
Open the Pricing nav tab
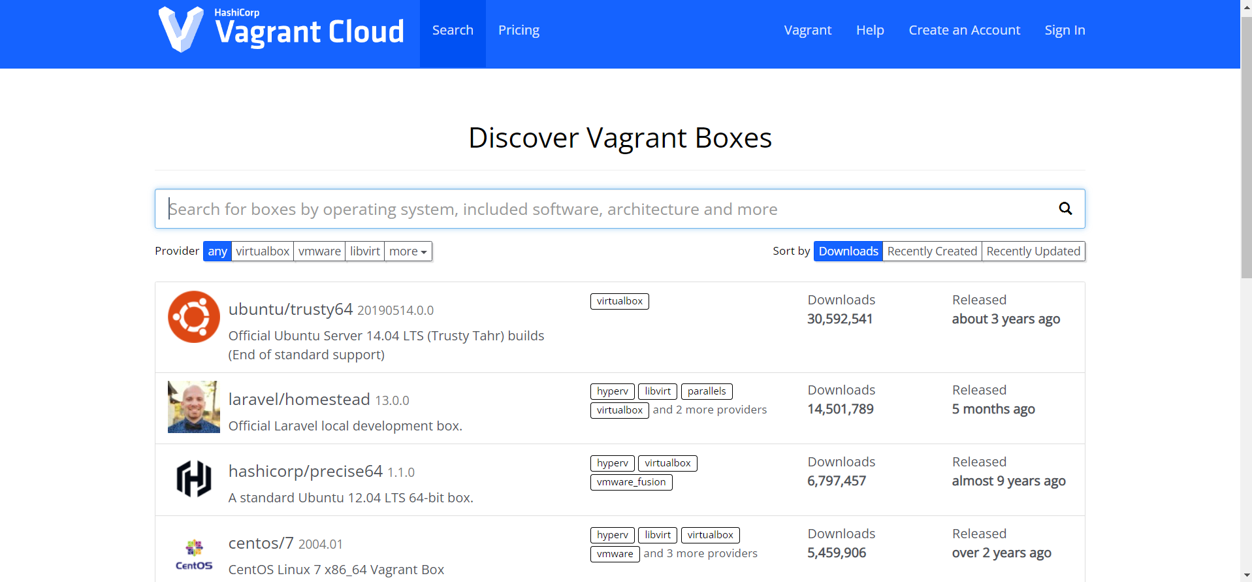coord(519,30)
